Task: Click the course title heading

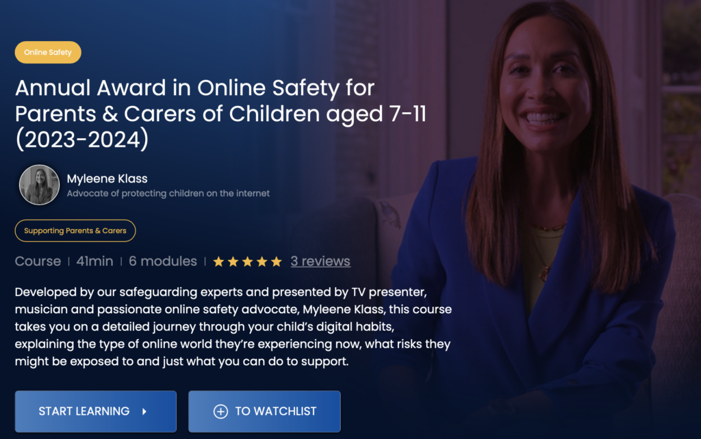Action: (221, 114)
